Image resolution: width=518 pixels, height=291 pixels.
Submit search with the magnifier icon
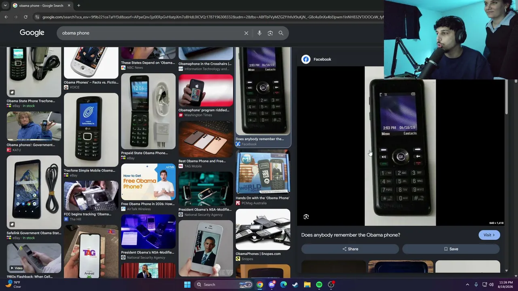pyautogui.click(x=281, y=33)
